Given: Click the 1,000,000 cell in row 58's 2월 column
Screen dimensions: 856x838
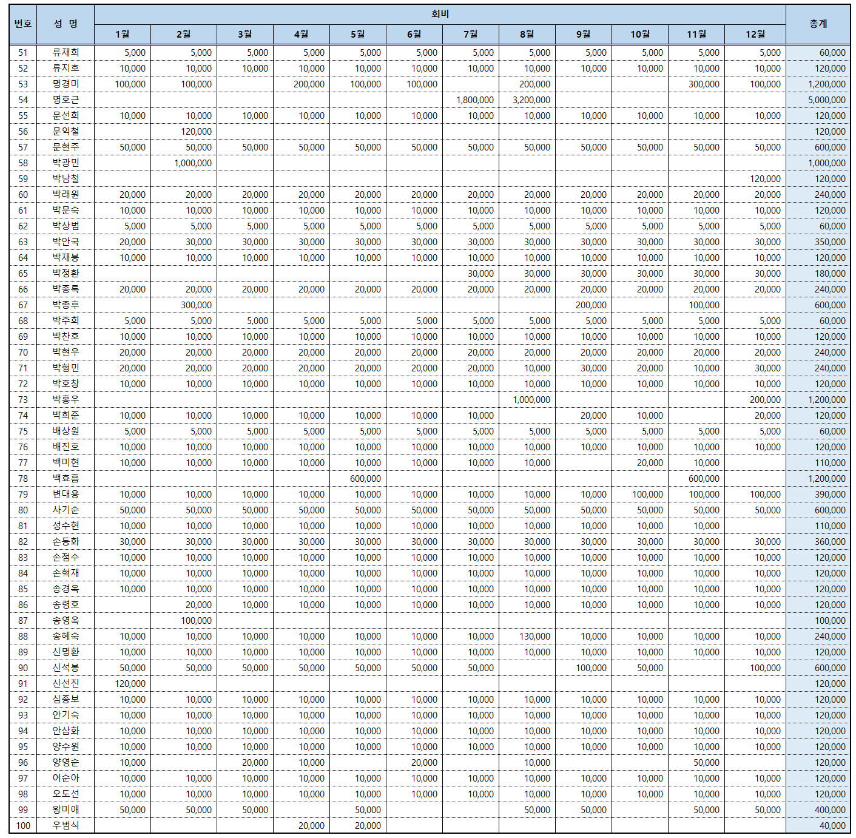Looking at the screenshot, I should click(x=192, y=163).
